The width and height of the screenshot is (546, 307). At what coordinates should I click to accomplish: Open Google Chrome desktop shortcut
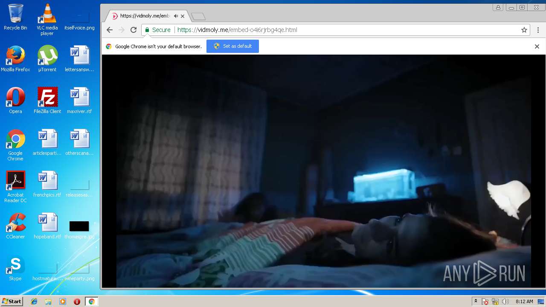coord(15,145)
